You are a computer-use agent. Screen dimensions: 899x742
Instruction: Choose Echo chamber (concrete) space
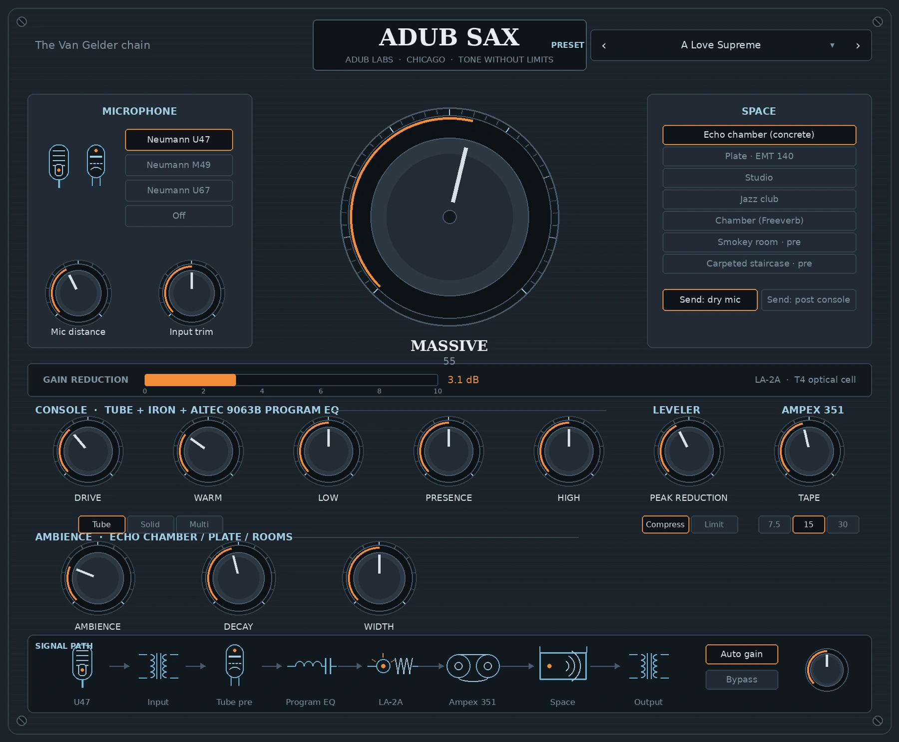pos(759,135)
